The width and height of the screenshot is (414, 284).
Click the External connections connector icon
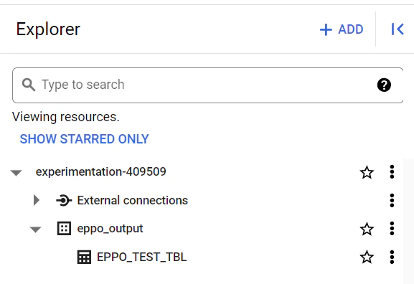pyautogui.click(x=64, y=200)
